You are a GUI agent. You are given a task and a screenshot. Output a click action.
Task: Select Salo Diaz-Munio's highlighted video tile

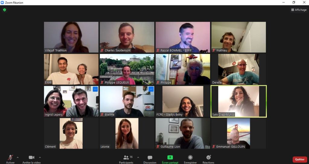tap(239, 101)
